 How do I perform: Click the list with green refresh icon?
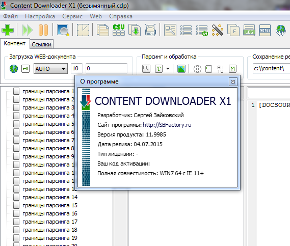[x=202, y=31]
